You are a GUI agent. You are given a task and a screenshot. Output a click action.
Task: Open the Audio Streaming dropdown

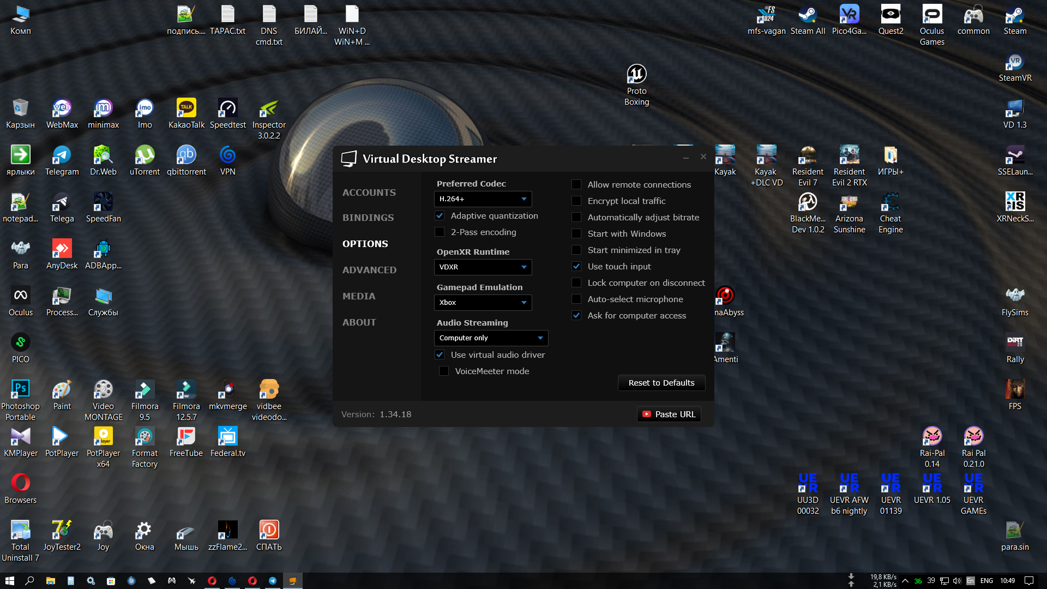(x=491, y=338)
